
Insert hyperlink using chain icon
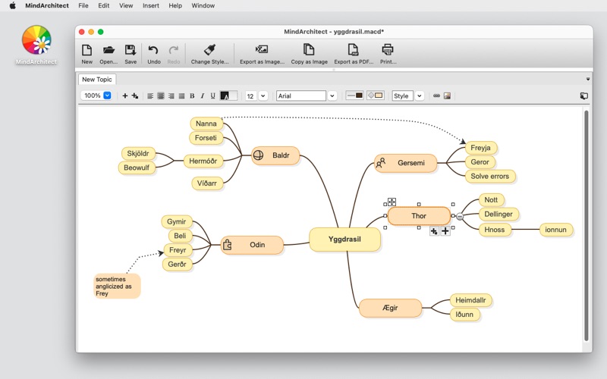click(437, 96)
